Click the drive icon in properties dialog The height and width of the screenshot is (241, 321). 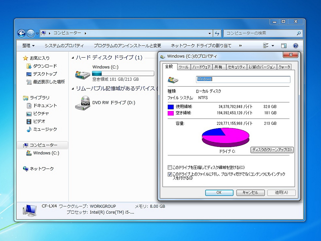click(x=173, y=80)
